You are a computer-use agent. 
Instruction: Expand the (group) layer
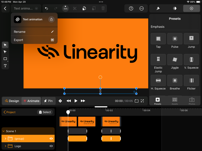click(6, 138)
